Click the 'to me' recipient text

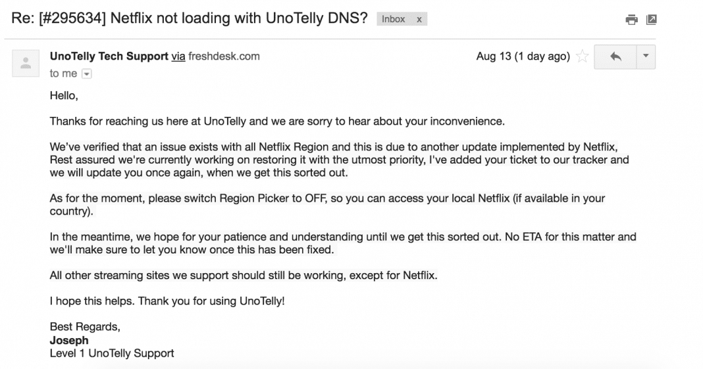(x=63, y=74)
